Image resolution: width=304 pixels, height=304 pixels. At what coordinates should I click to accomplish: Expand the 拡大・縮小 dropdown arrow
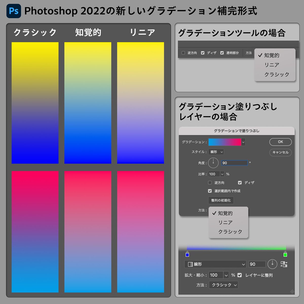point(226,275)
